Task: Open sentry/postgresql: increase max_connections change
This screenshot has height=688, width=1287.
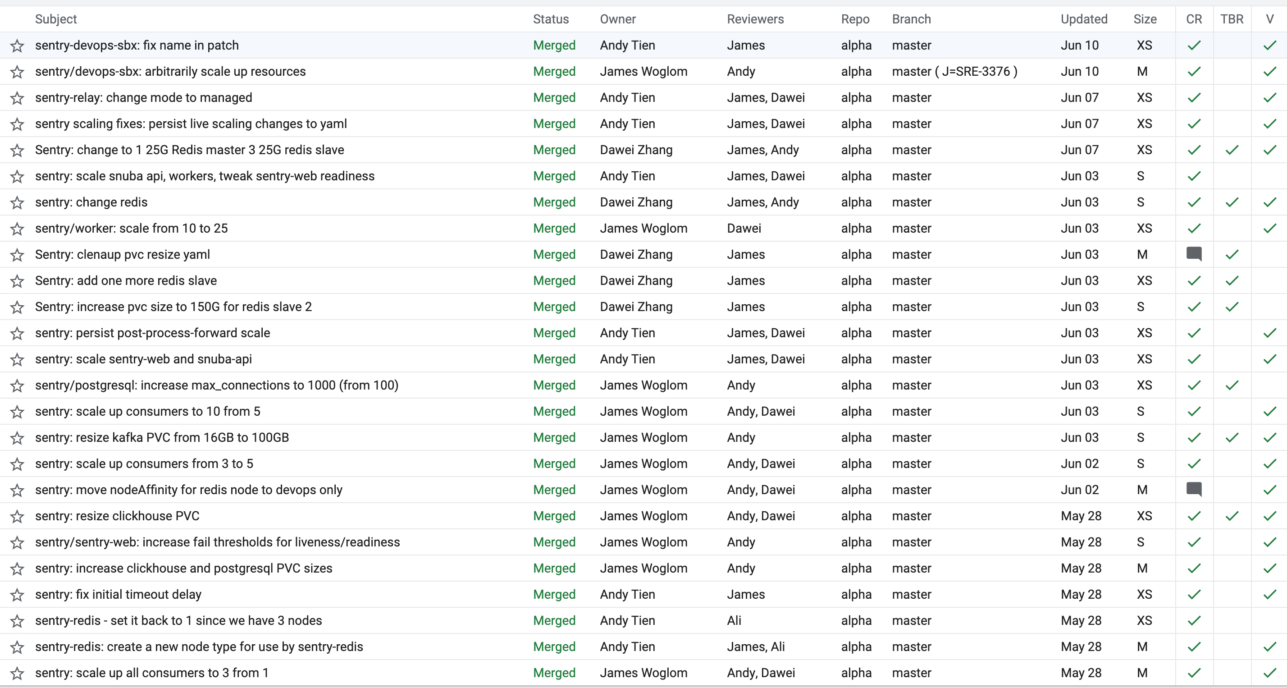Action: pos(216,385)
